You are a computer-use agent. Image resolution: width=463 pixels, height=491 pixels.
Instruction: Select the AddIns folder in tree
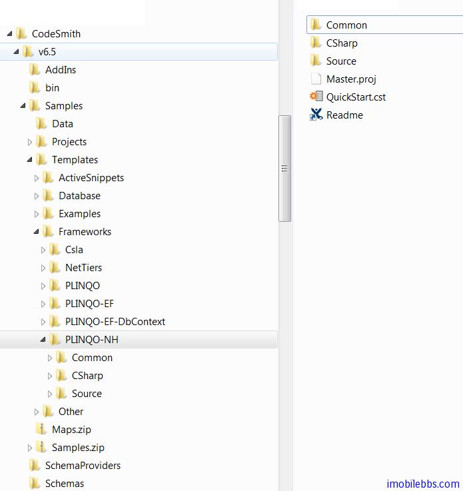(x=60, y=70)
